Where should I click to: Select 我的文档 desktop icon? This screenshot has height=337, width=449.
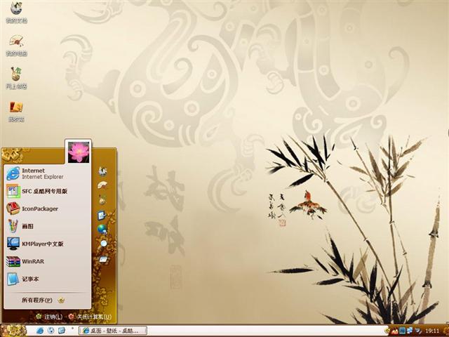[x=16, y=13]
